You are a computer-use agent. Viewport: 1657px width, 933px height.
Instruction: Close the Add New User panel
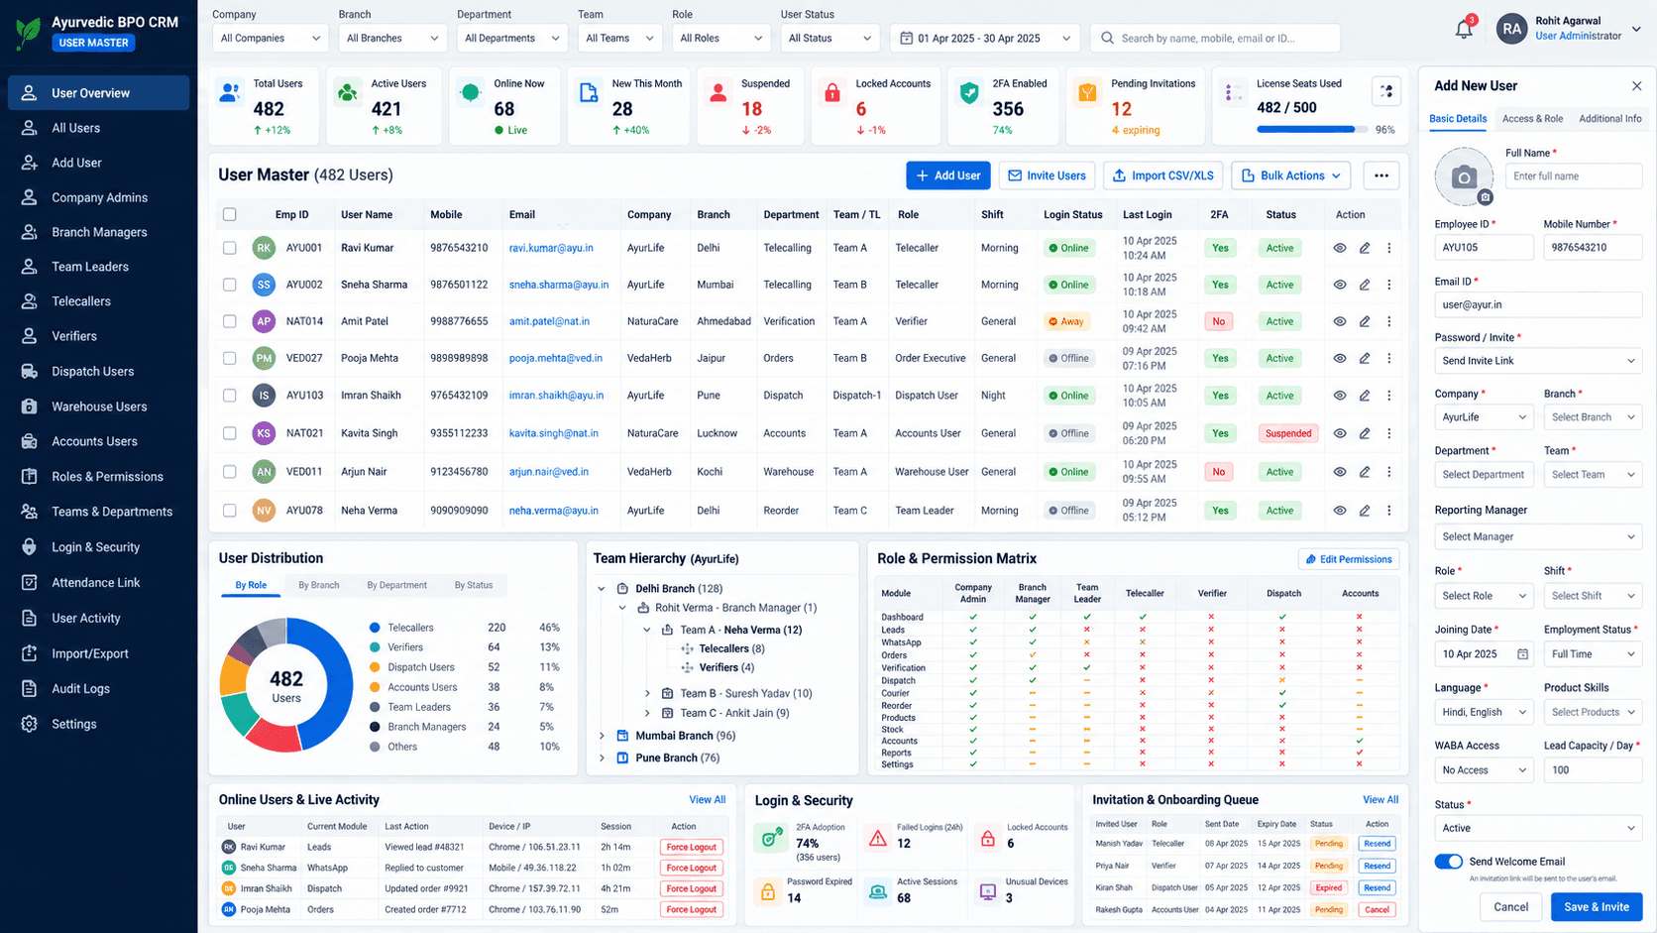pyautogui.click(x=1636, y=86)
